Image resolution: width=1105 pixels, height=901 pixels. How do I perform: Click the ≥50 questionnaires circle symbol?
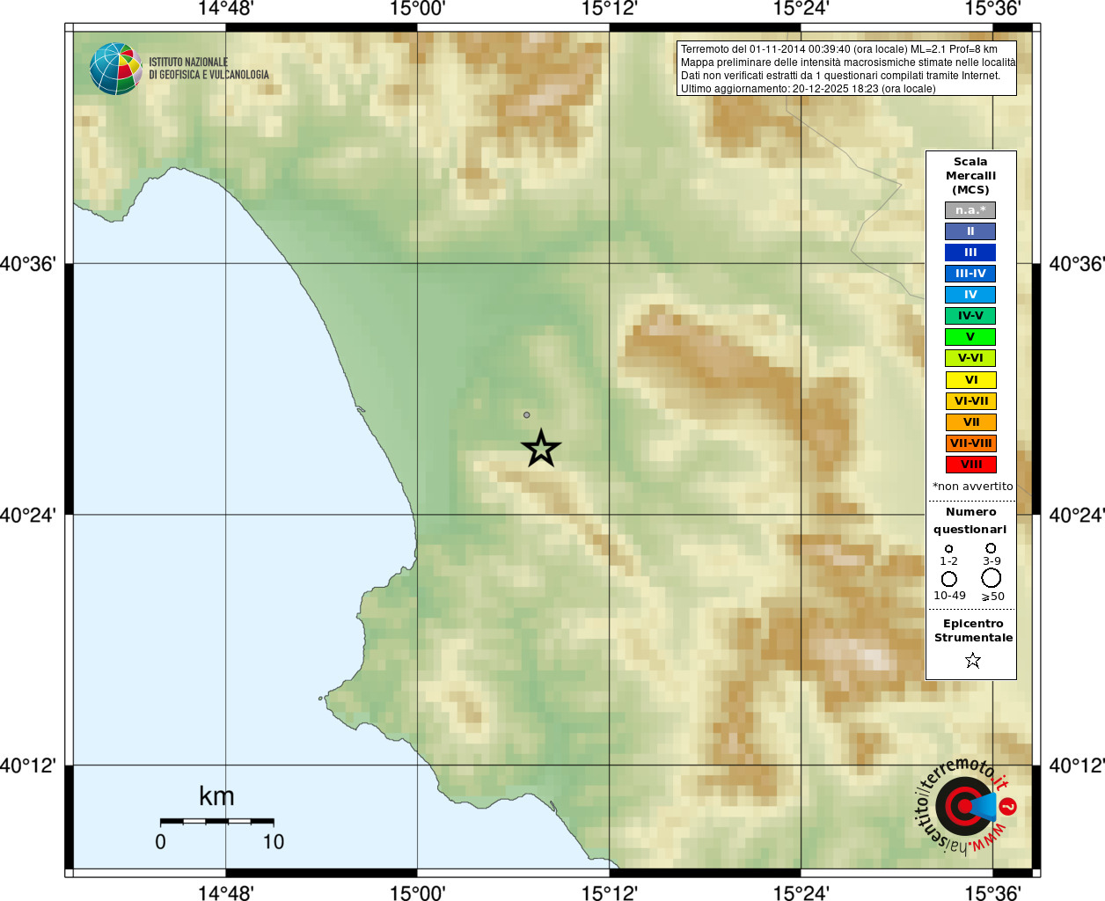coord(991,577)
